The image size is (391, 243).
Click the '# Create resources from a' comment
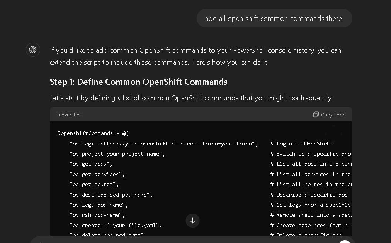tap(311, 226)
